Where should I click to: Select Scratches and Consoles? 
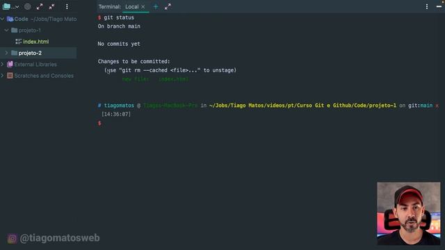pos(44,76)
